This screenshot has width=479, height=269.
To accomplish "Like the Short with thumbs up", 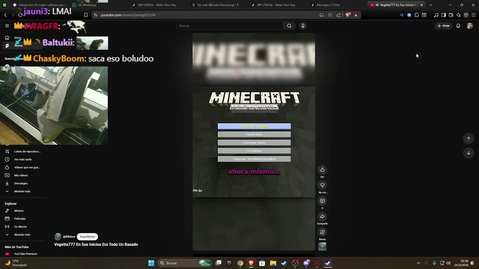I will (322, 170).
